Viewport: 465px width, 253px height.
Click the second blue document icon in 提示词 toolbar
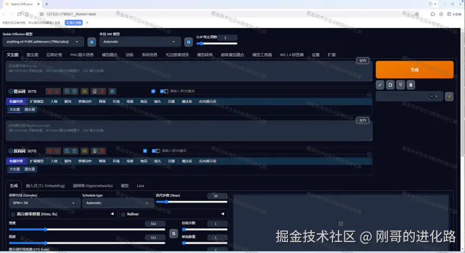(75, 91)
